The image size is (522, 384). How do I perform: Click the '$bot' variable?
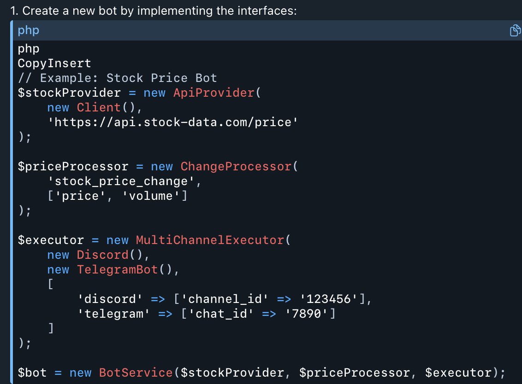pos(32,372)
